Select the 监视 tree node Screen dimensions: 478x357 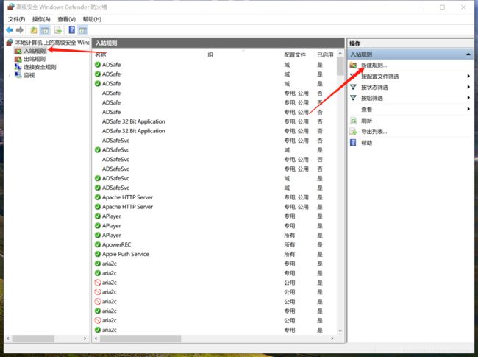29,75
